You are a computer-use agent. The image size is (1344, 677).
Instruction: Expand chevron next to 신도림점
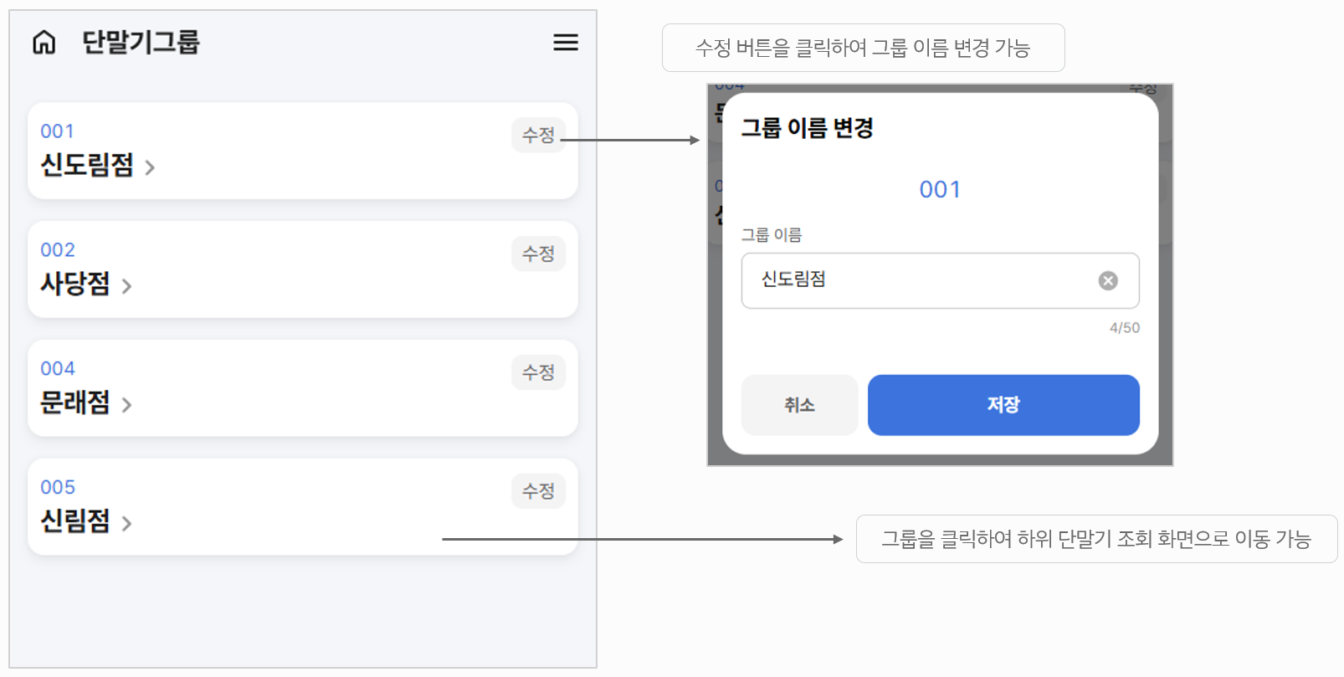click(150, 167)
